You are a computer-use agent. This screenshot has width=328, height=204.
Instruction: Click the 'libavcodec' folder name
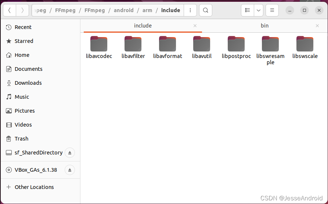click(x=99, y=56)
